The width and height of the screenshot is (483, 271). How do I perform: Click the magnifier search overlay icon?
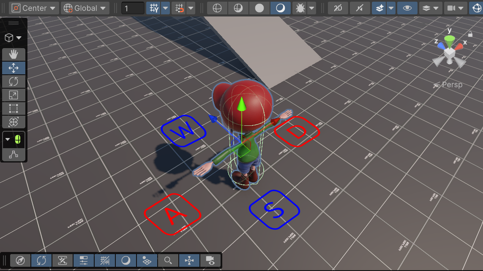pyautogui.click(x=168, y=260)
